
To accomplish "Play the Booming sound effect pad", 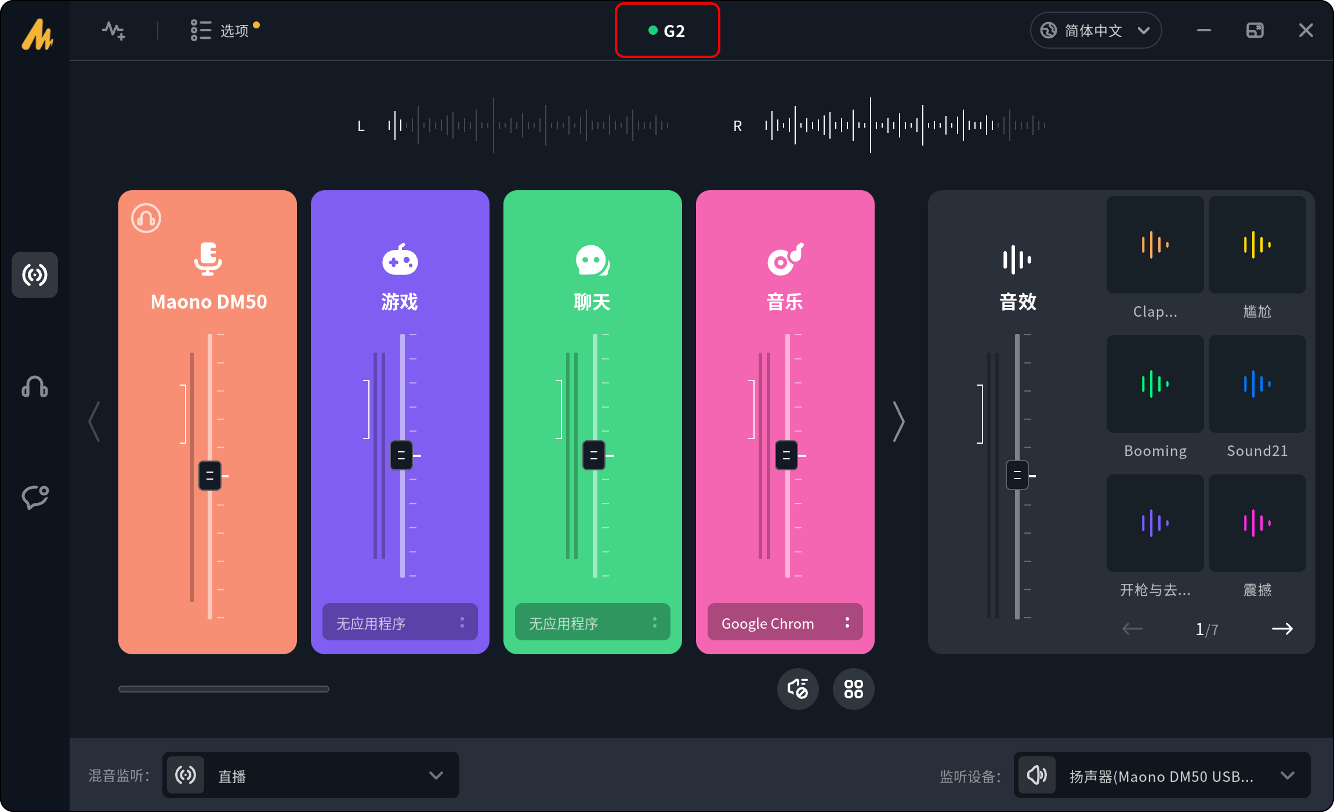I will [x=1155, y=384].
